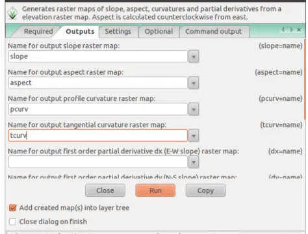Image resolution: width=308 pixels, height=234 pixels.
Task: Enable Close dialog on finish checkbox
Action: [x=12, y=222]
